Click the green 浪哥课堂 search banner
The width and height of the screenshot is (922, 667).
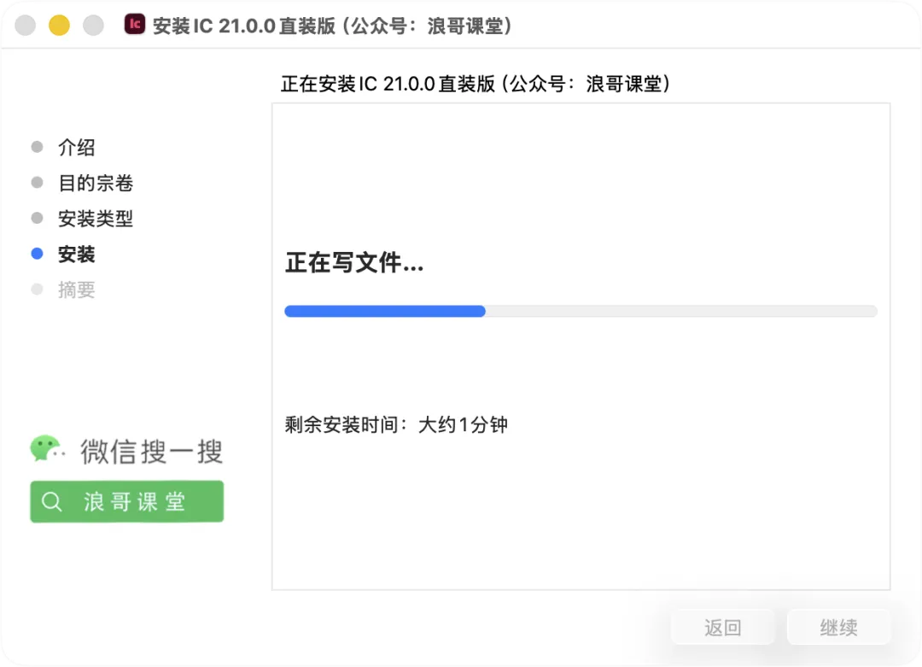pyautogui.click(x=127, y=501)
